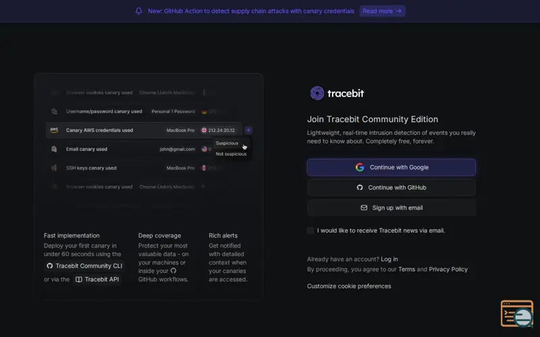Open the Log in link

(x=389, y=259)
